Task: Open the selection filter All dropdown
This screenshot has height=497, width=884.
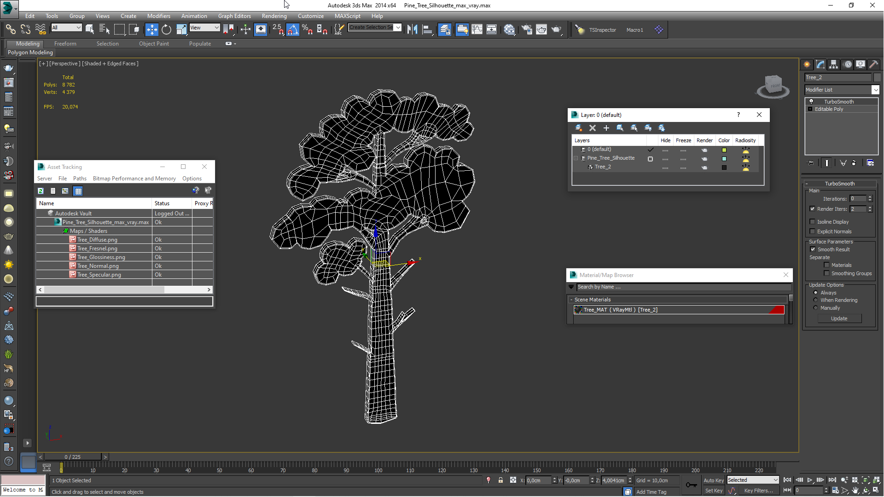Action: pyautogui.click(x=66, y=28)
